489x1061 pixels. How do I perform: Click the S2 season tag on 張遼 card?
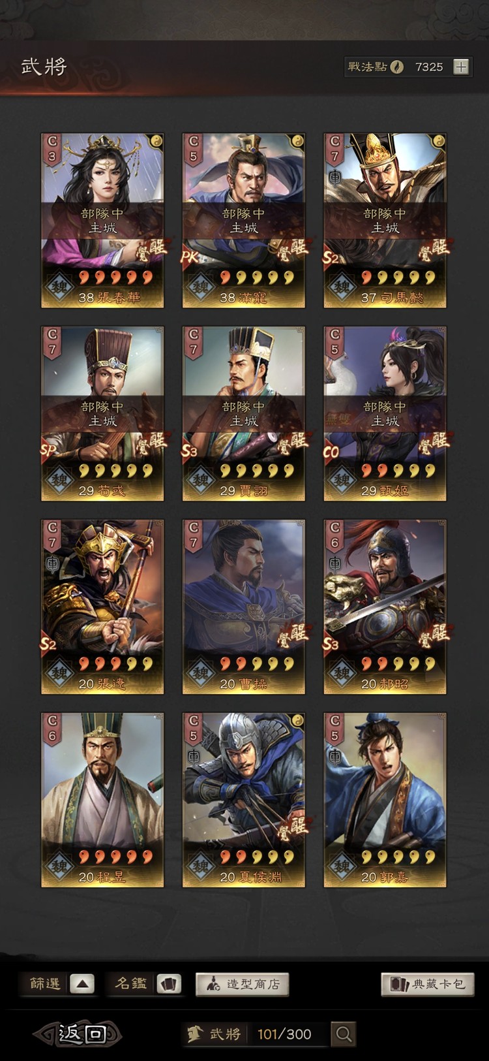coord(48,644)
